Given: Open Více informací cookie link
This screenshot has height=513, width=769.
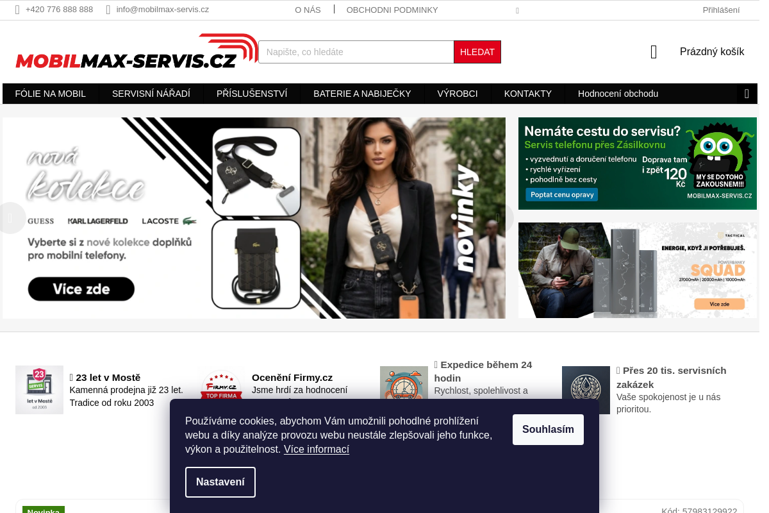Looking at the screenshot, I should pos(317,450).
